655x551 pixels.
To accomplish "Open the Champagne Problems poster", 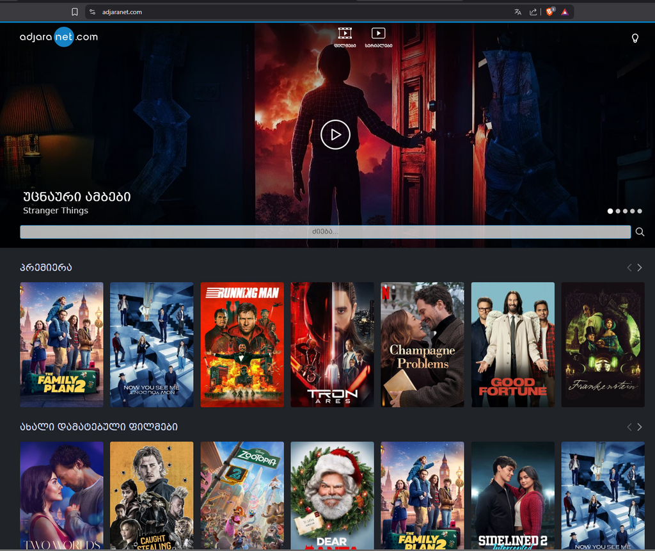I will pyautogui.click(x=422, y=344).
